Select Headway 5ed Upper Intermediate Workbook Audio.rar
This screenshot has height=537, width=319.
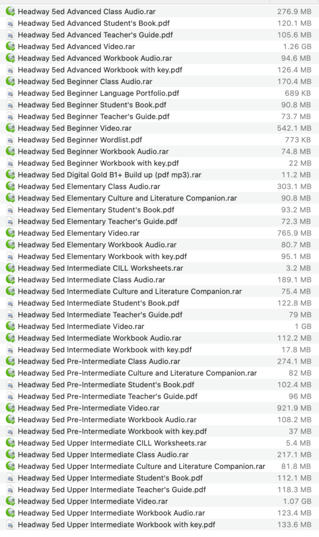point(111,513)
